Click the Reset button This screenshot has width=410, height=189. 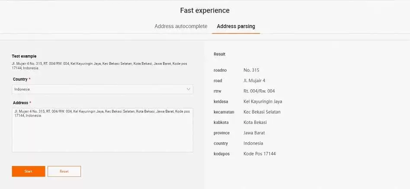pos(64,171)
